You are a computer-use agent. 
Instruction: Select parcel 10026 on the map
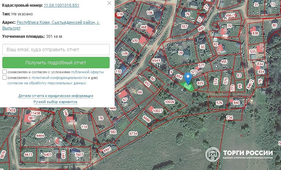pyautogui.click(x=170, y=102)
